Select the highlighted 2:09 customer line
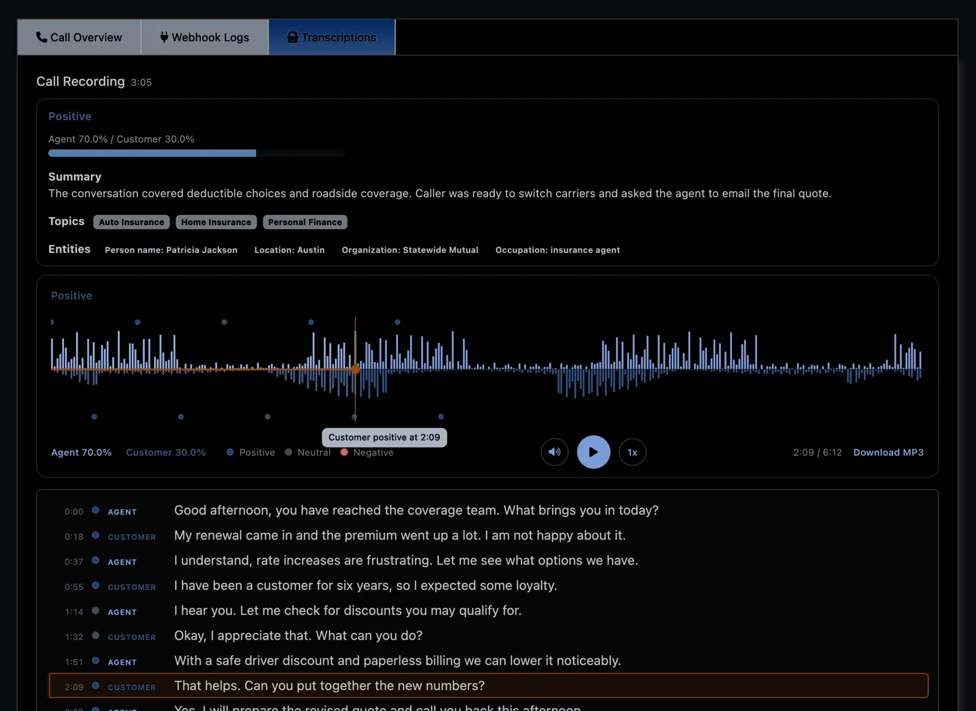Viewport: 976px width, 711px height. [x=489, y=686]
